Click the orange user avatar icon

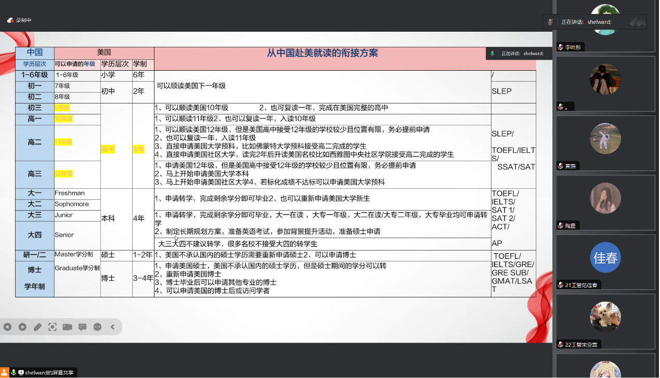click(4, 372)
